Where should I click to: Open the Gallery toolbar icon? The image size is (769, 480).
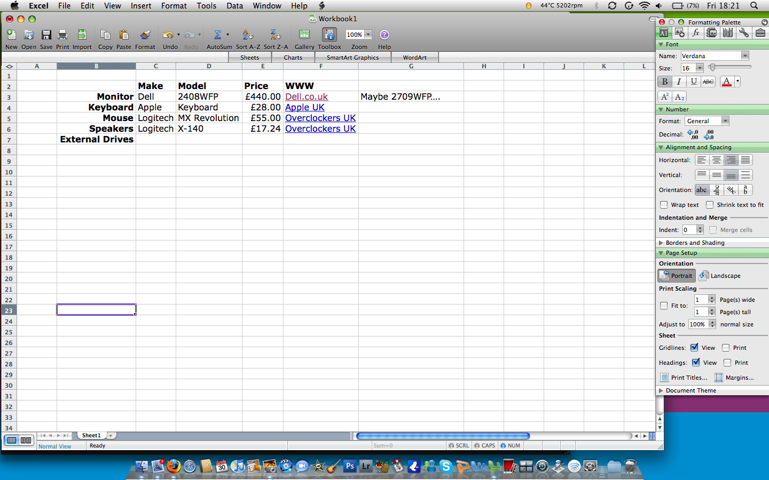(x=304, y=35)
